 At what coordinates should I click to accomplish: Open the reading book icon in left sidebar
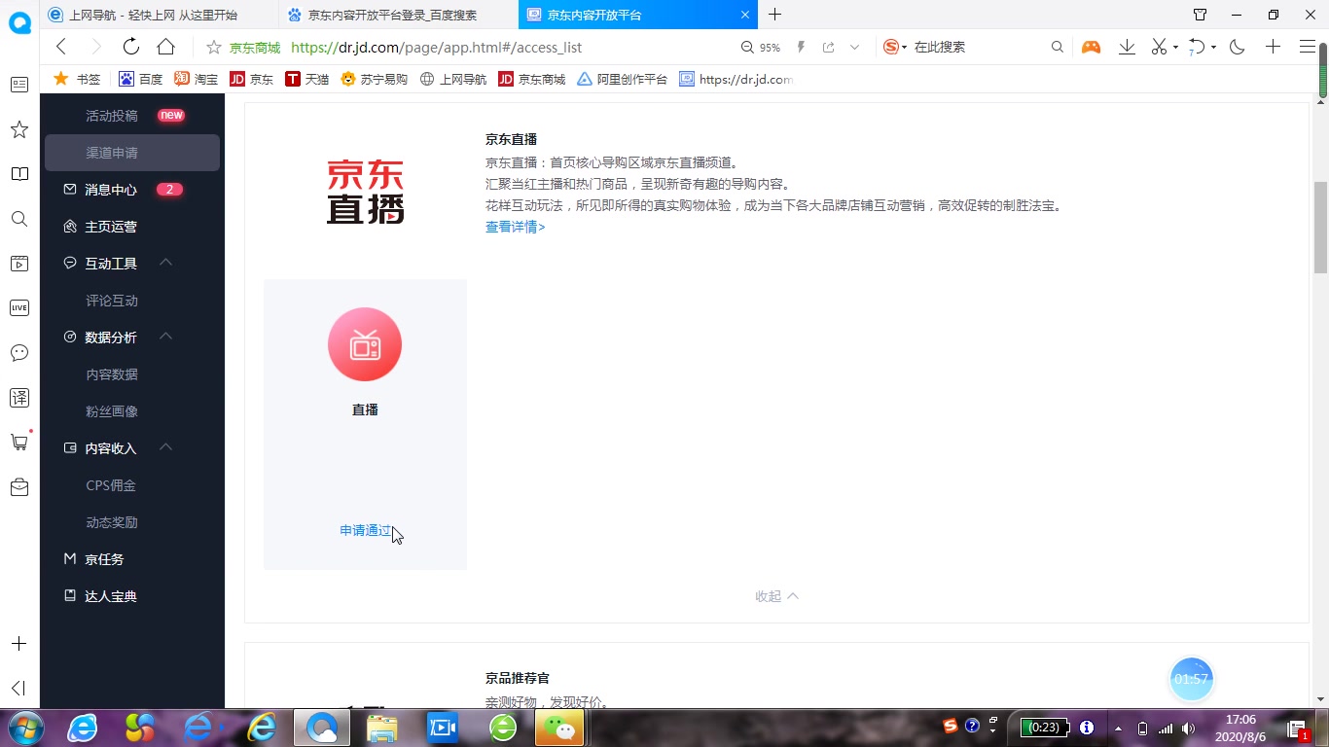point(19,174)
